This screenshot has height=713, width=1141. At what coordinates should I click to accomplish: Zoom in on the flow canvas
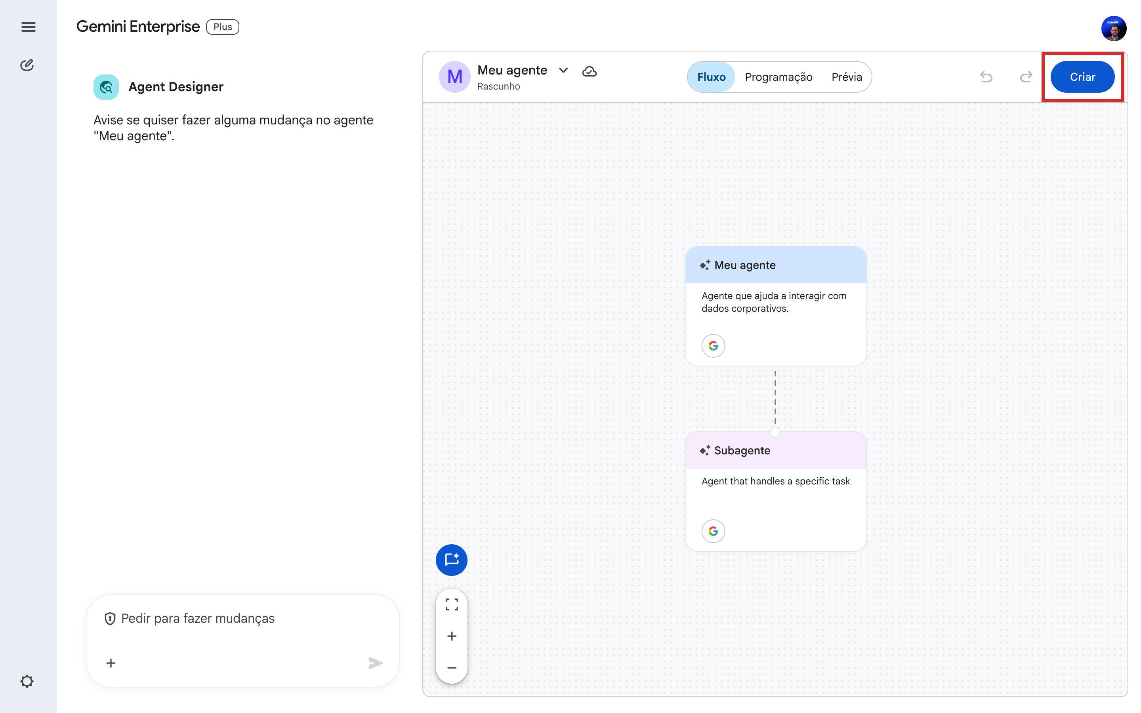452,636
